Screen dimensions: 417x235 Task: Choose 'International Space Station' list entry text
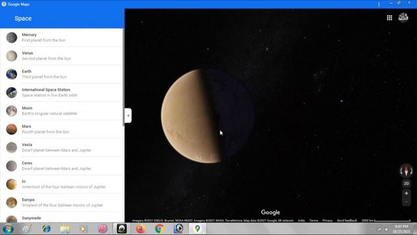[x=46, y=90]
